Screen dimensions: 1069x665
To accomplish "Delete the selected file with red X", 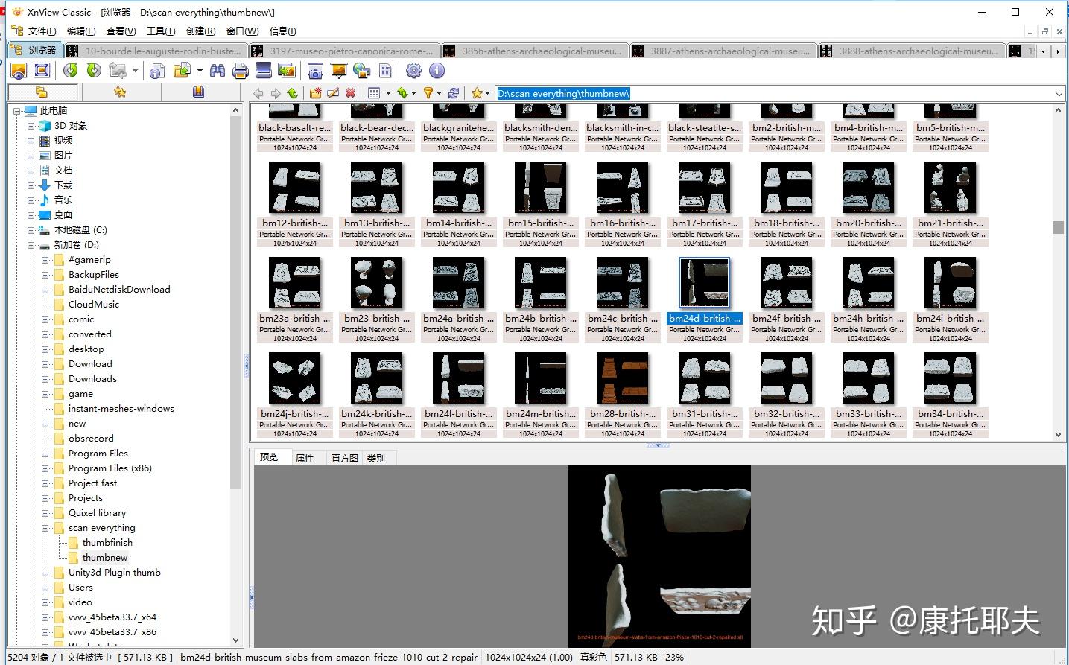I will pyautogui.click(x=350, y=93).
